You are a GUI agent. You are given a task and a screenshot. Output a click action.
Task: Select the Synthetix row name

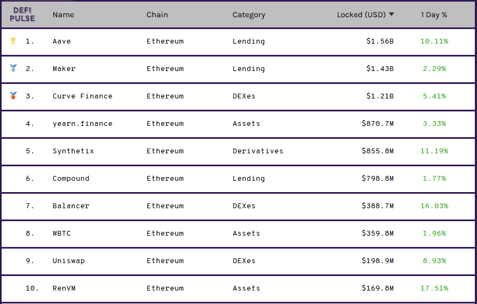[x=73, y=151]
